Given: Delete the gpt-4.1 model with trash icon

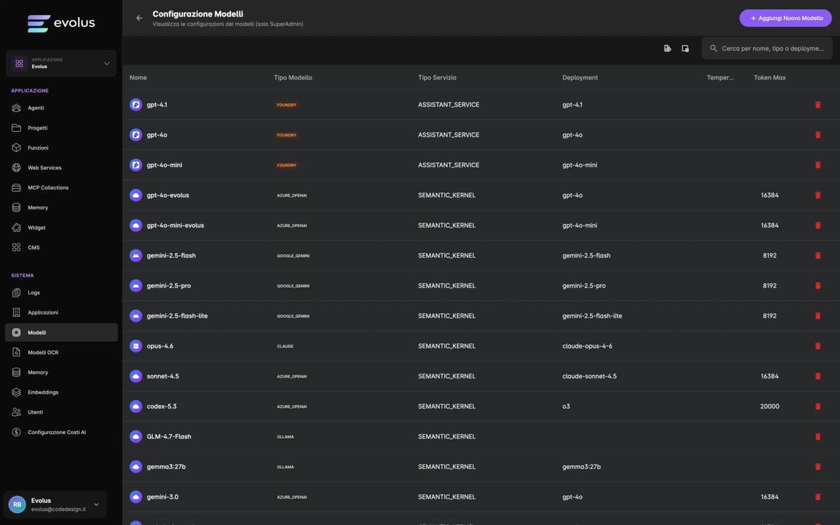Looking at the screenshot, I should pos(818,105).
